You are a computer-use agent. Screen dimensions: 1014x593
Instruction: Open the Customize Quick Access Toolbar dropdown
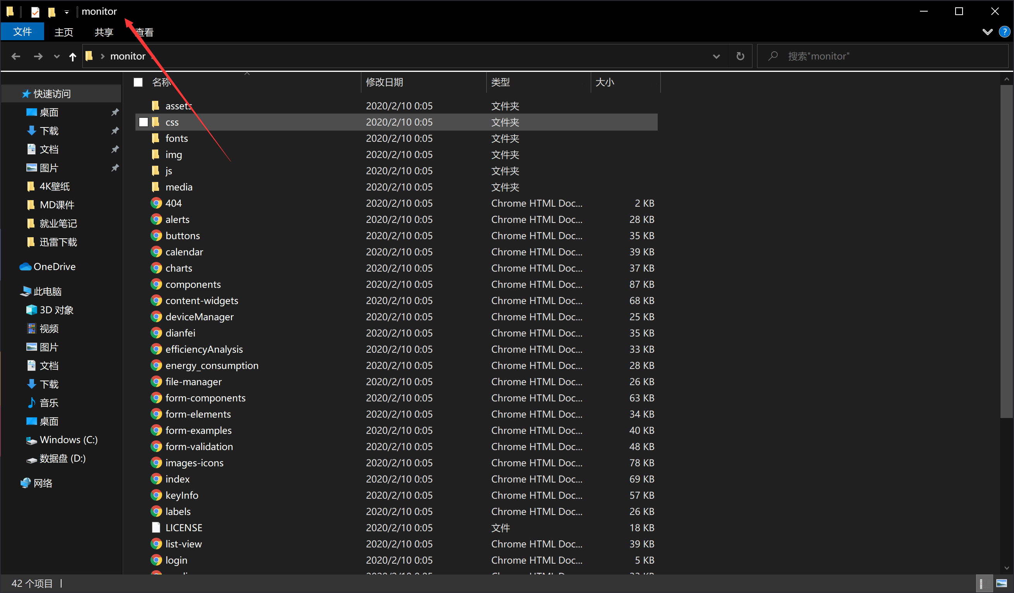click(67, 12)
